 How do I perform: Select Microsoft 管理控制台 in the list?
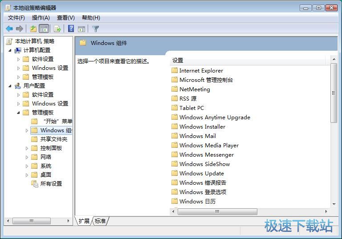coord(206,80)
